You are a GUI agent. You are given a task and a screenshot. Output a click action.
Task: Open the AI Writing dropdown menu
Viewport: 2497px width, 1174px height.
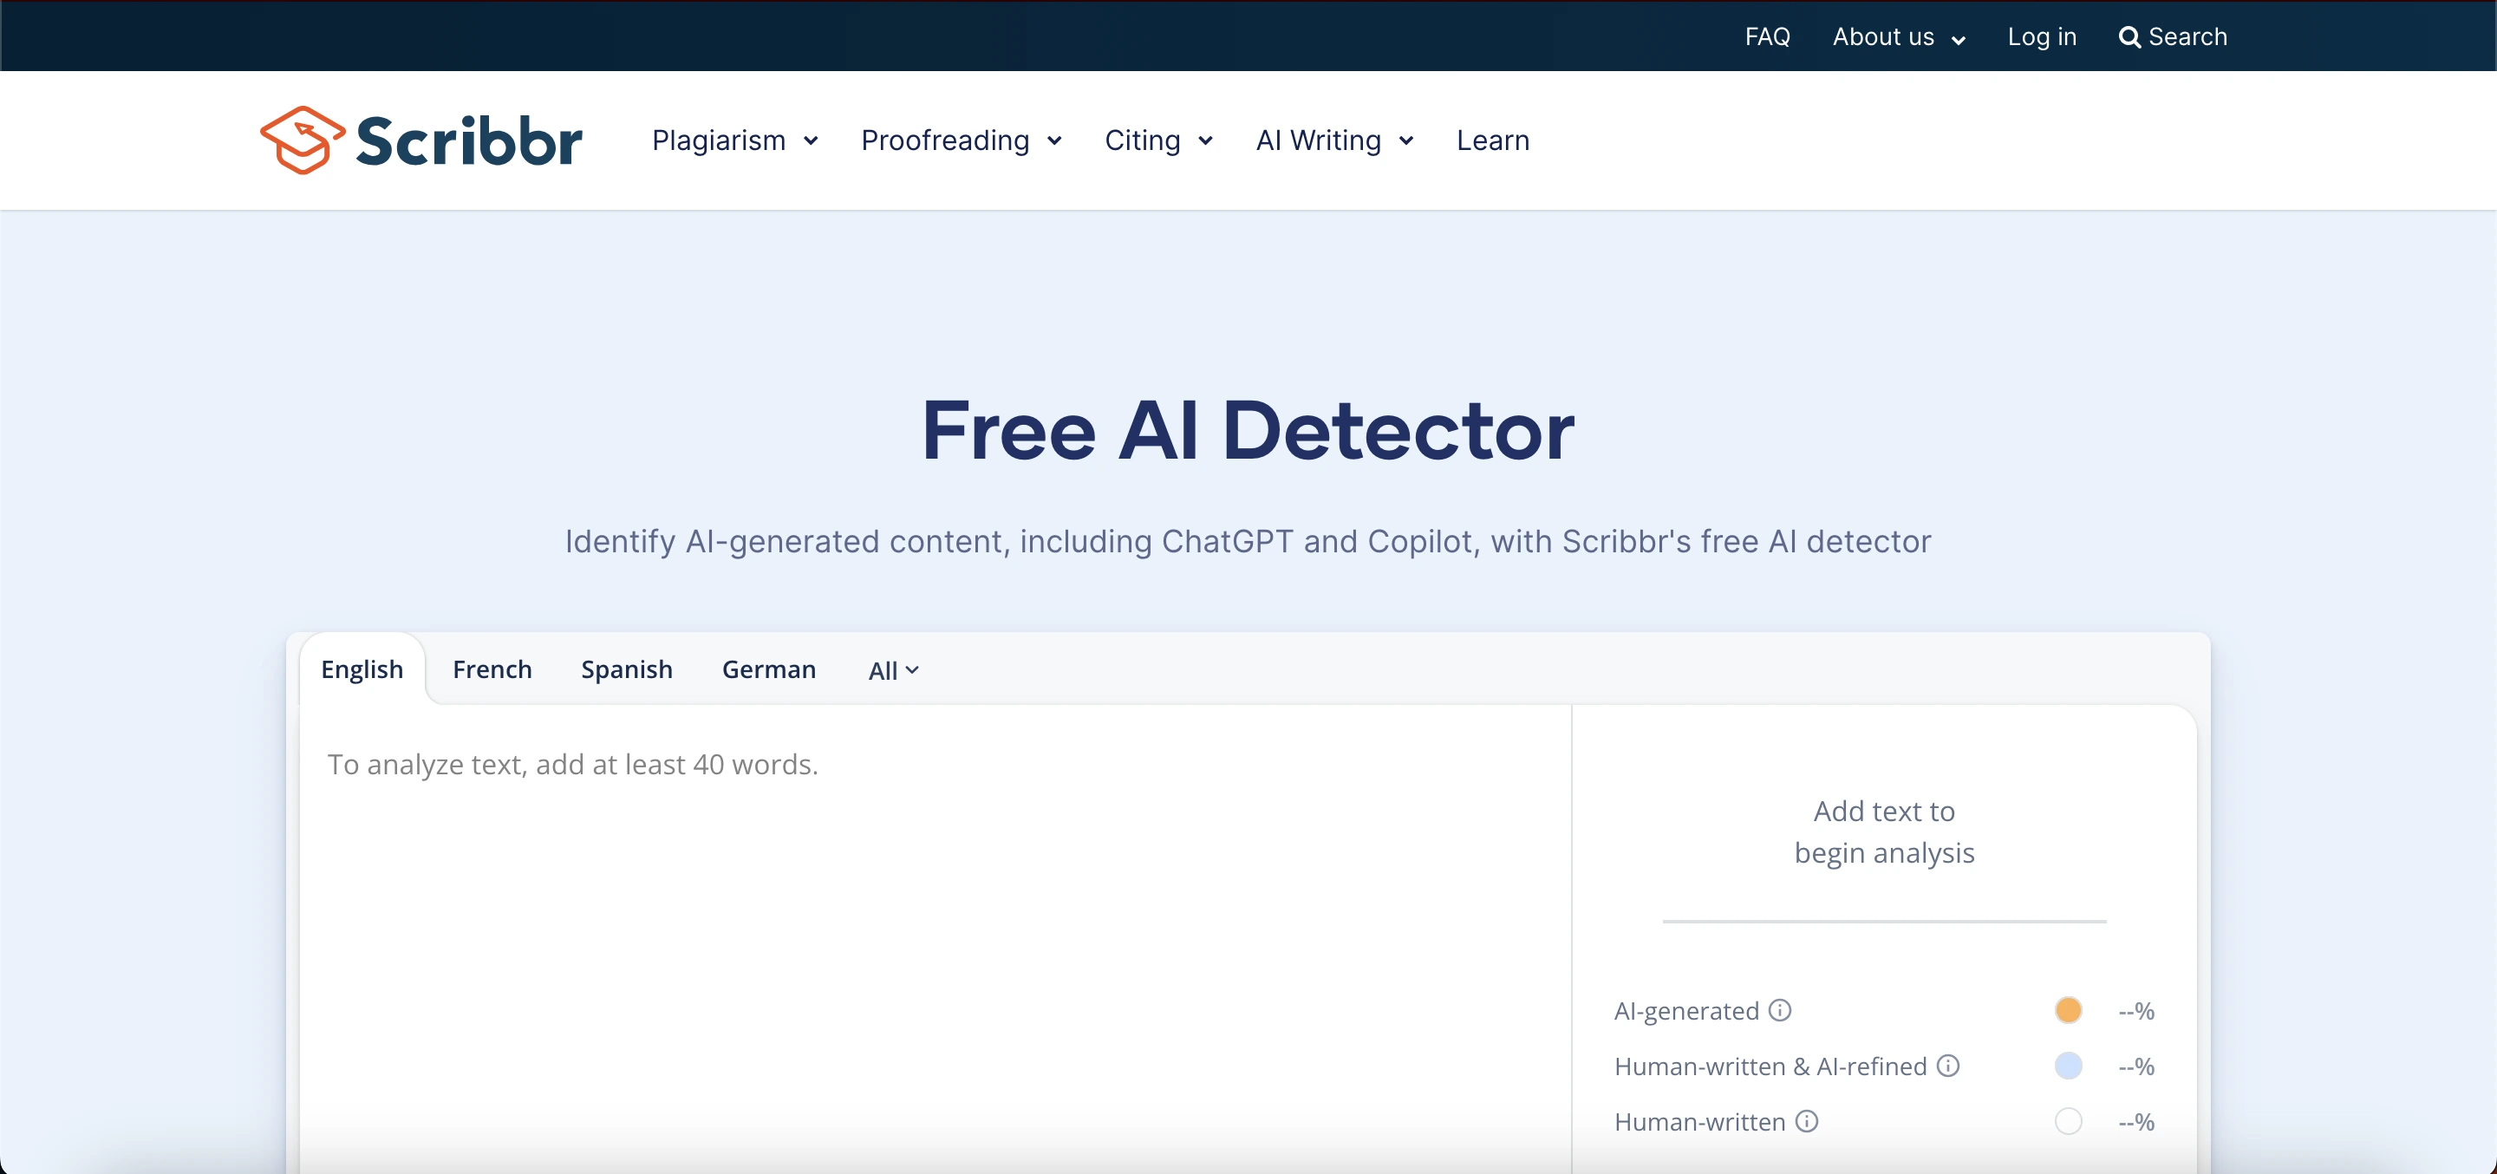1333,140
